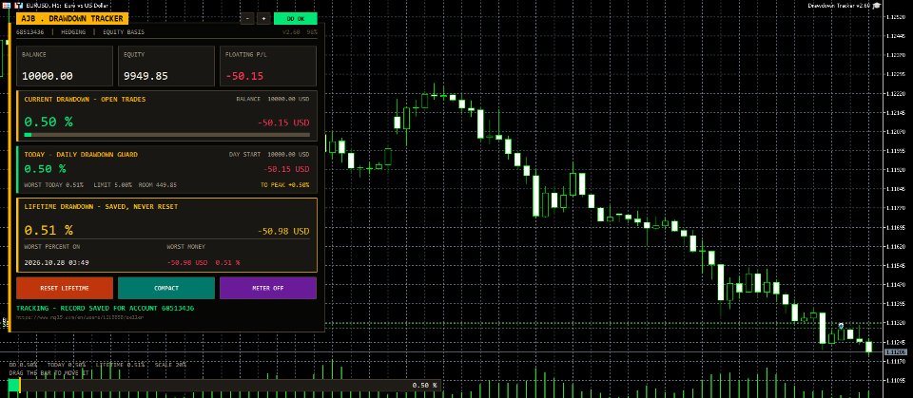Image resolution: width=913 pixels, height=398 pixels.
Task: Click the FLOATING P/L value -50.15
Action: coord(244,76)
